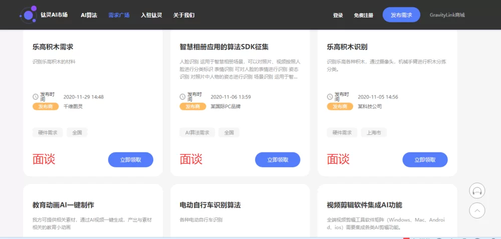Open the AI算法 menu item
The width and height of the screenshot is (501, 239).
click(x=89, y=15)
